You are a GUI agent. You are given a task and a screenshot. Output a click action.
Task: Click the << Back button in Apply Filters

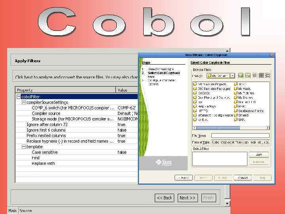165,198
